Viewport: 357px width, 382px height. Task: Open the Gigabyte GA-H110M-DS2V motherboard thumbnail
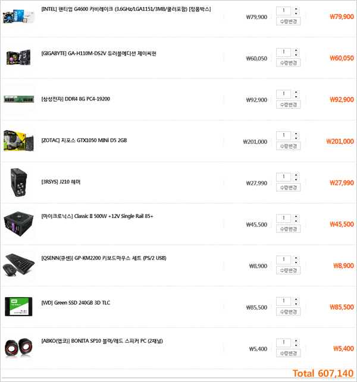coord(19,58)
